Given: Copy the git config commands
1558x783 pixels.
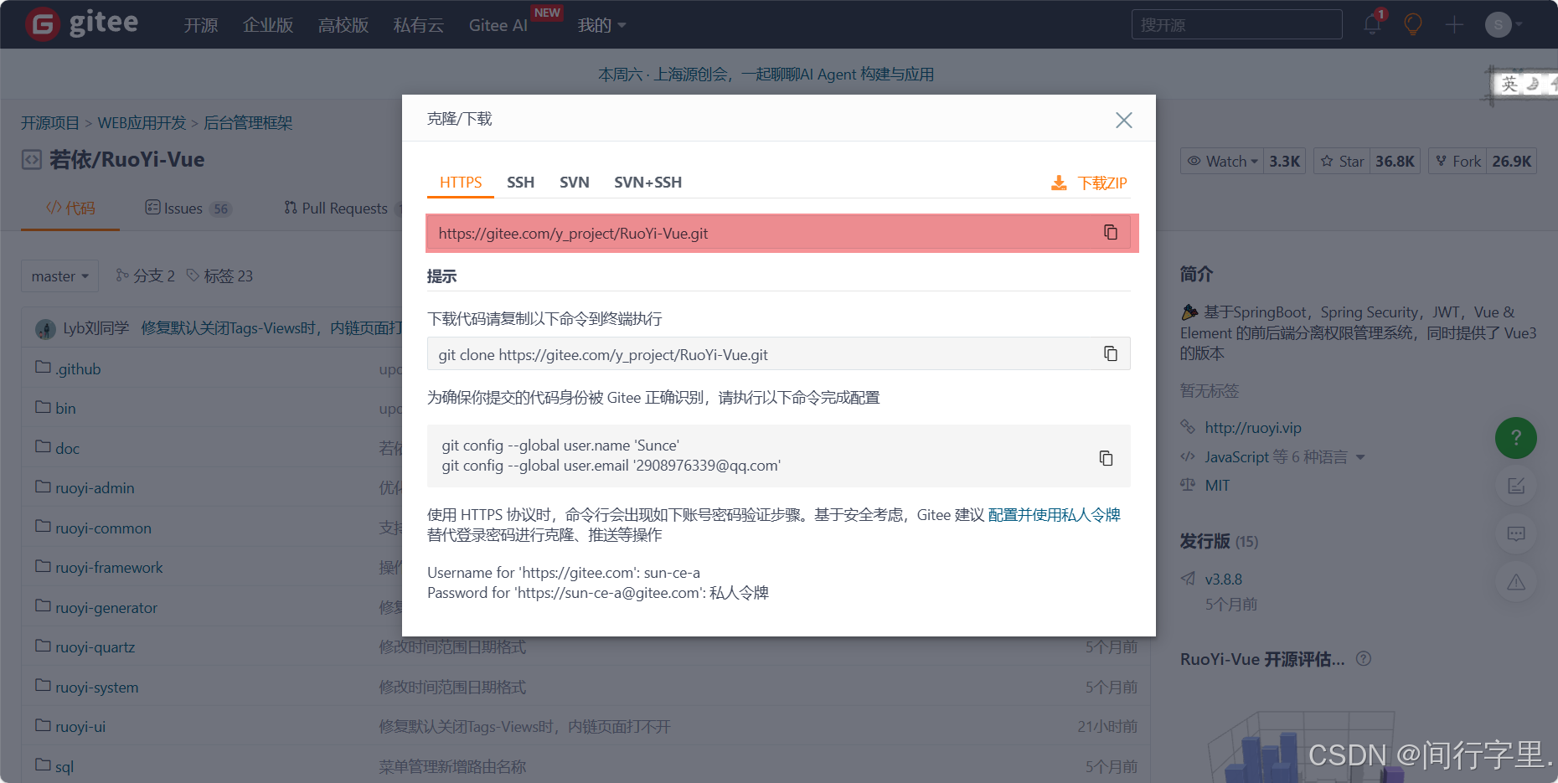Looking at the screenshot, I should [x=1106, y=458].
